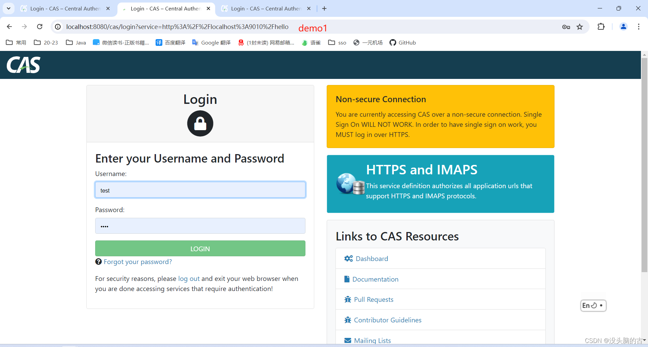Click the Username input field

pos(200,190)
